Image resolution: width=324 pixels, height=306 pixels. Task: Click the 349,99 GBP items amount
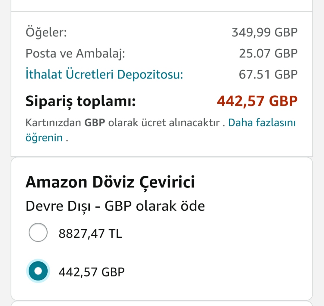point(264,32)
